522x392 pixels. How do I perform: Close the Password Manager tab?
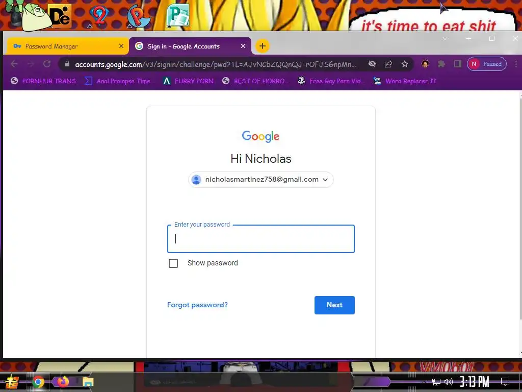(121, 46)
